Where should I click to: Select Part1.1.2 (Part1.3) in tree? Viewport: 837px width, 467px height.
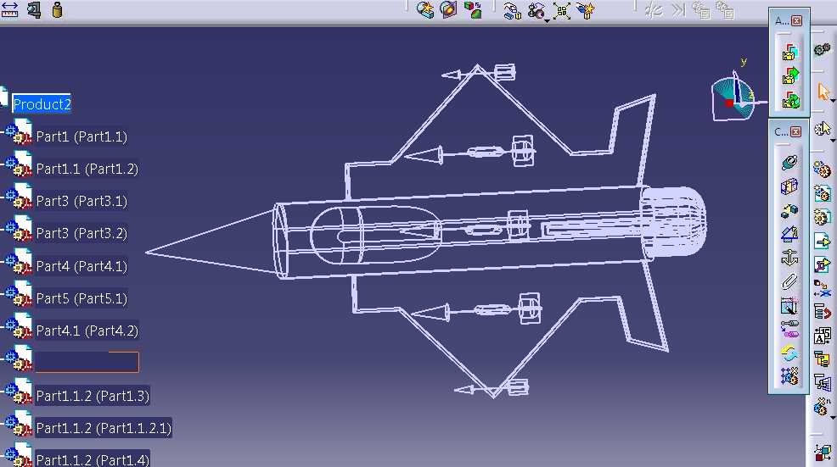(x=93, y=396)
